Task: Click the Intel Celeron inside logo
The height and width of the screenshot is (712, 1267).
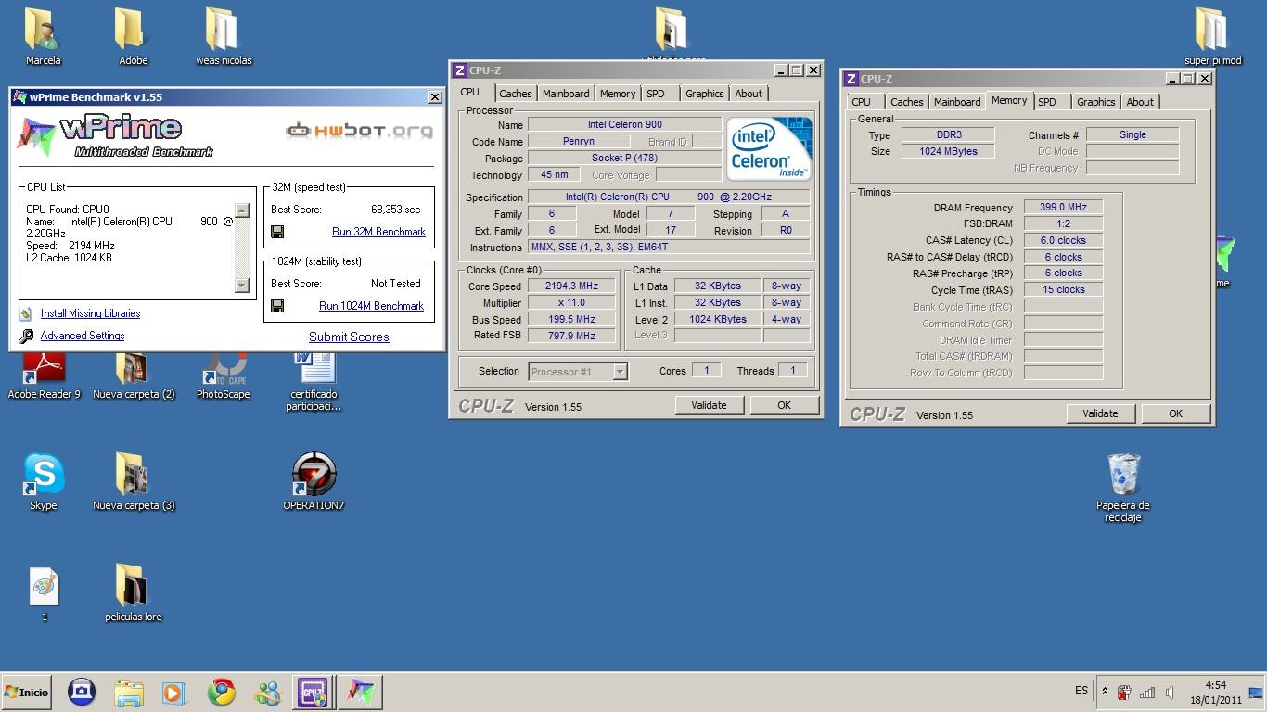Action: click(769, 148)
